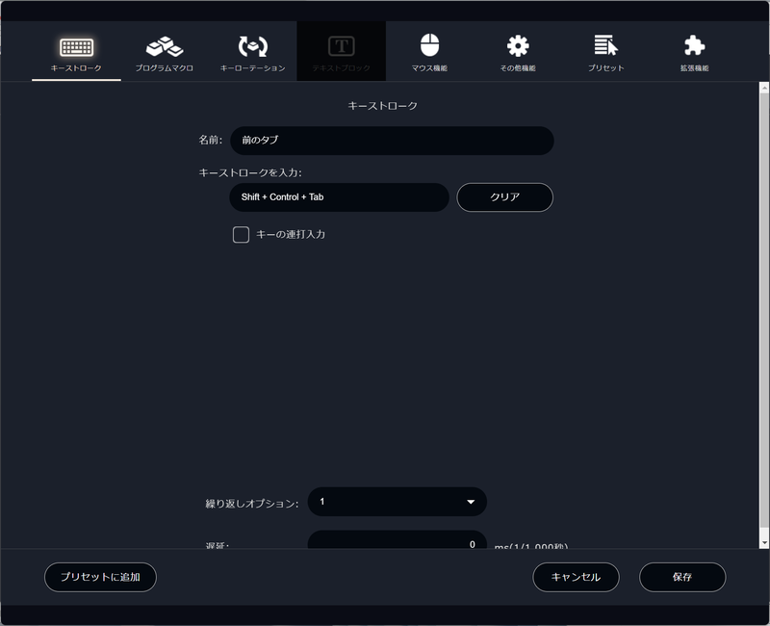Open the プリセット list icon
The image size is (770, 626).
pos(606,45)
